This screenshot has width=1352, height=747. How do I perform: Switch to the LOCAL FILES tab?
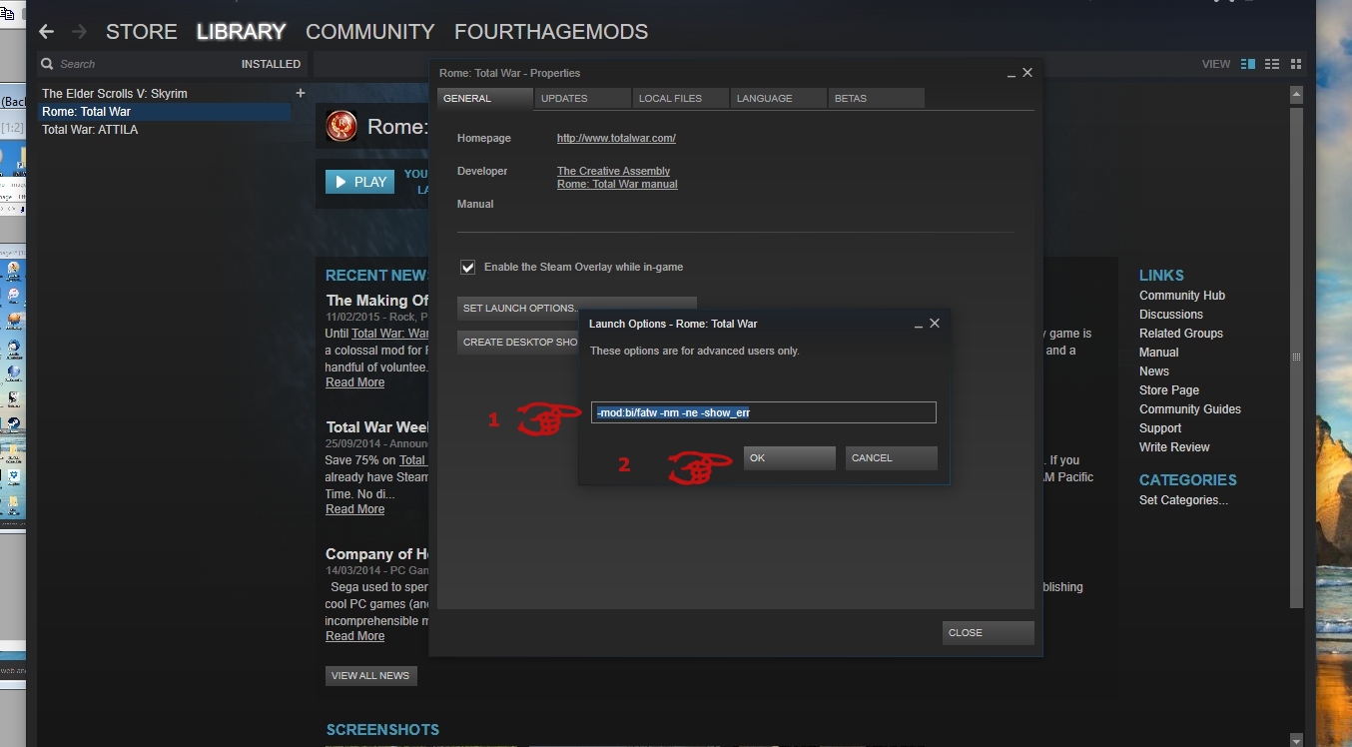tap(681, 98)
